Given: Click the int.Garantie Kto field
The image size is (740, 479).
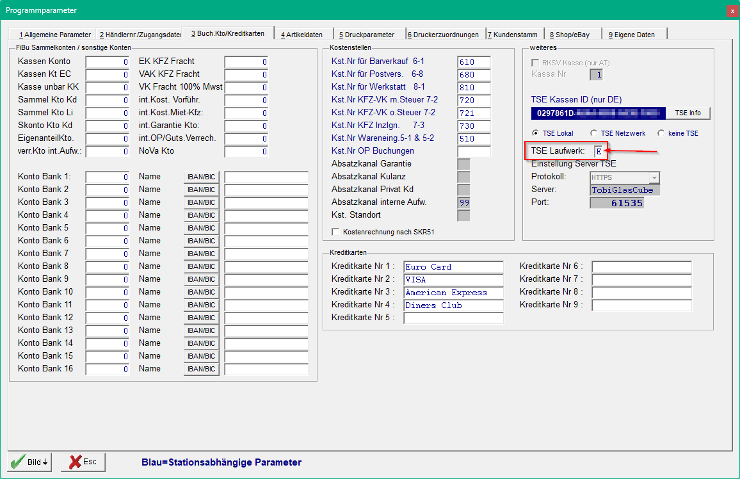Looking at the screenshot, I should pyautogui.click(x=246, y=126).
